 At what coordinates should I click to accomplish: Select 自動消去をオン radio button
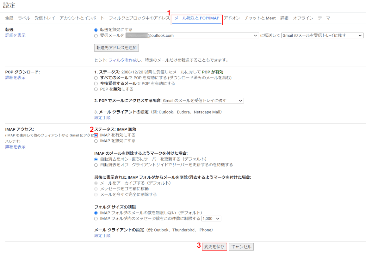(96, 159)
